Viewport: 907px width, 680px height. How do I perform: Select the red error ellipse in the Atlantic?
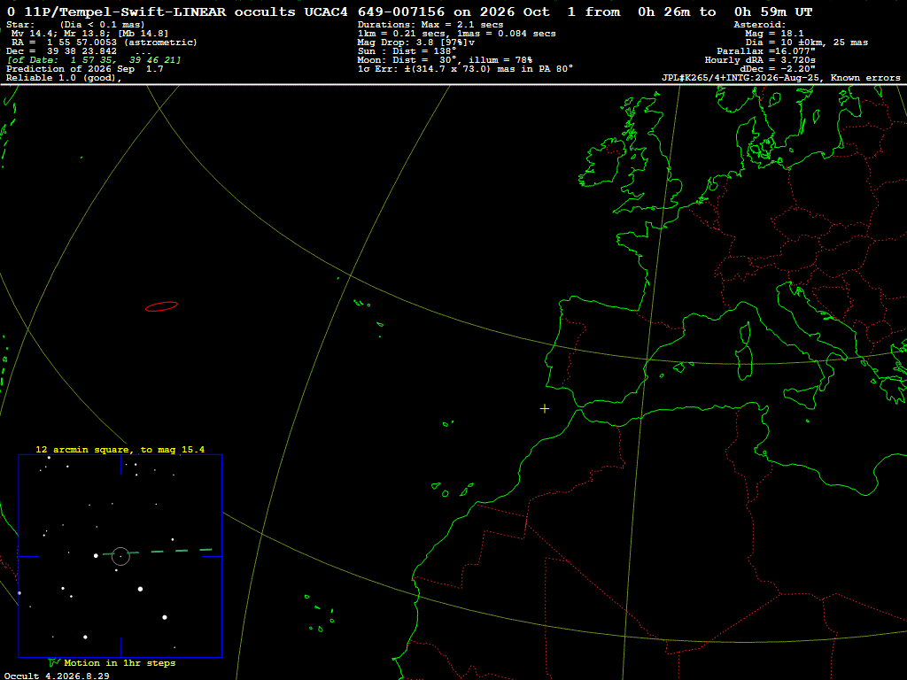click(x=161, y=306)
